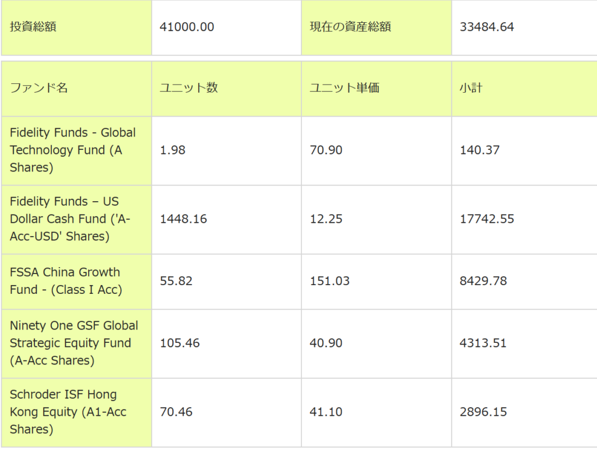Select the 33484.64 current asset value
The width and height of the screenshot is (597, 449).
[487, 27]
